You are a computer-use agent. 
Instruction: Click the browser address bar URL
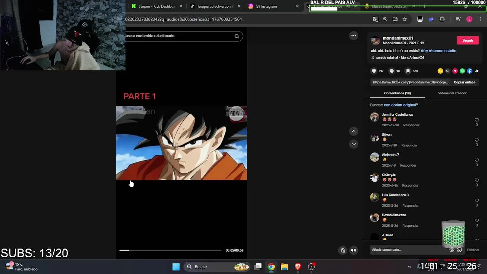coord(184,19)
